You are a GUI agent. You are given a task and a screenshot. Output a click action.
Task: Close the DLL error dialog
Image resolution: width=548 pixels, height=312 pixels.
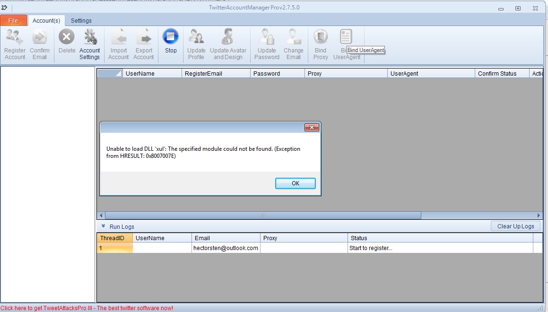(311, 128)
